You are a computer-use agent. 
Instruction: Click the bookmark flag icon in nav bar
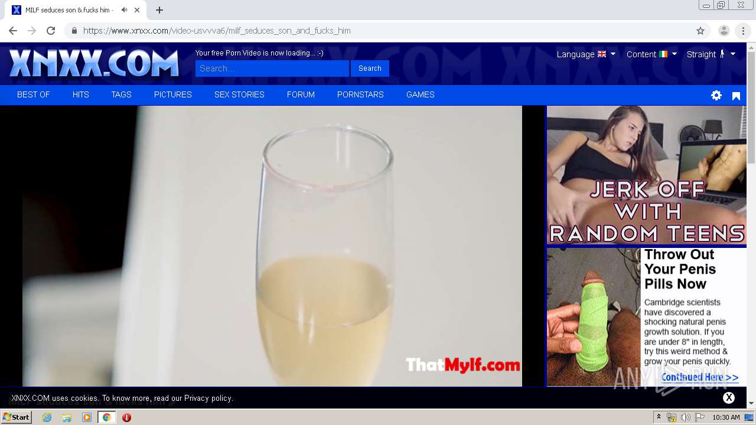(x=736, y=96)
